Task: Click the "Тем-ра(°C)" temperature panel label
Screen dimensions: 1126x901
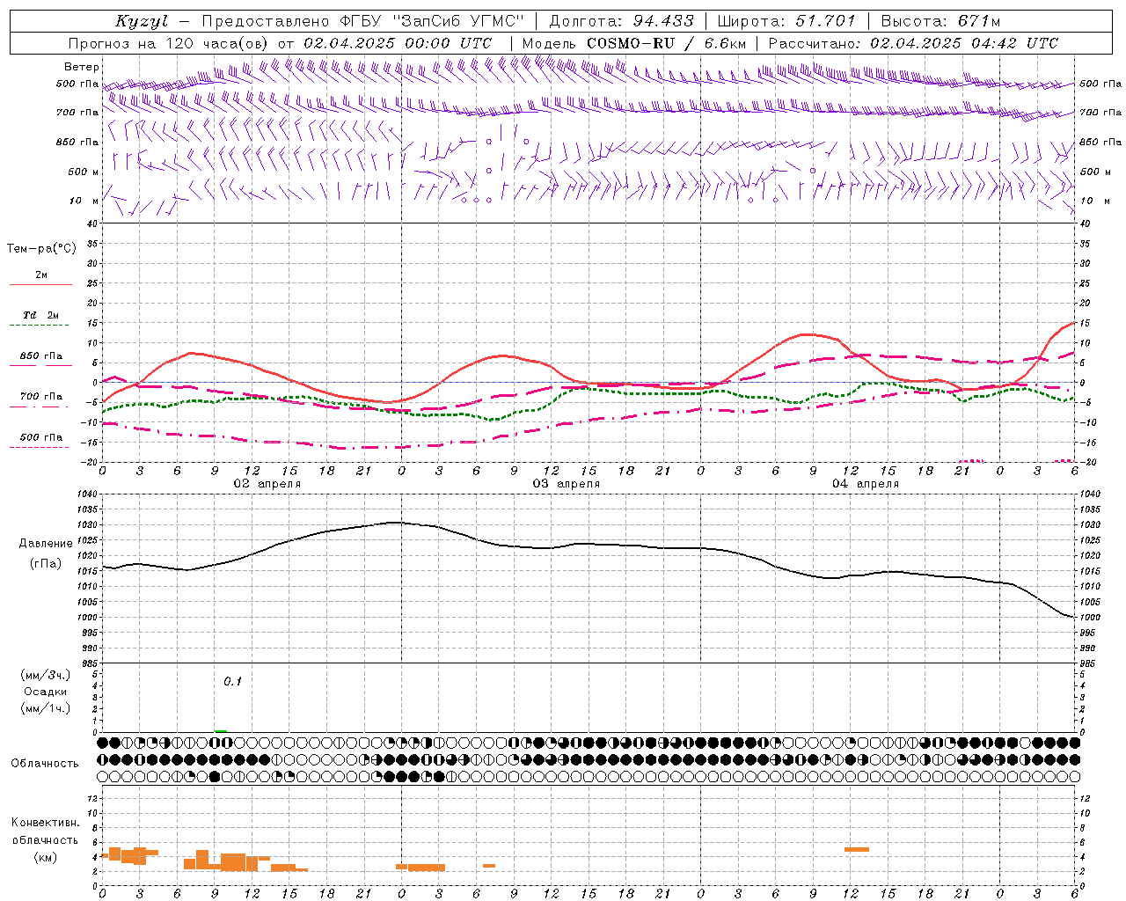Action: (41, 249)
